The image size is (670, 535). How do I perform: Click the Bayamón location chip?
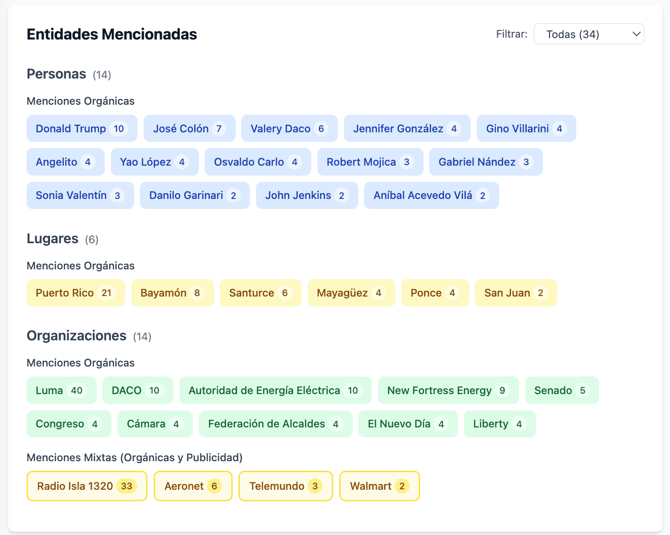coord(172,293)
